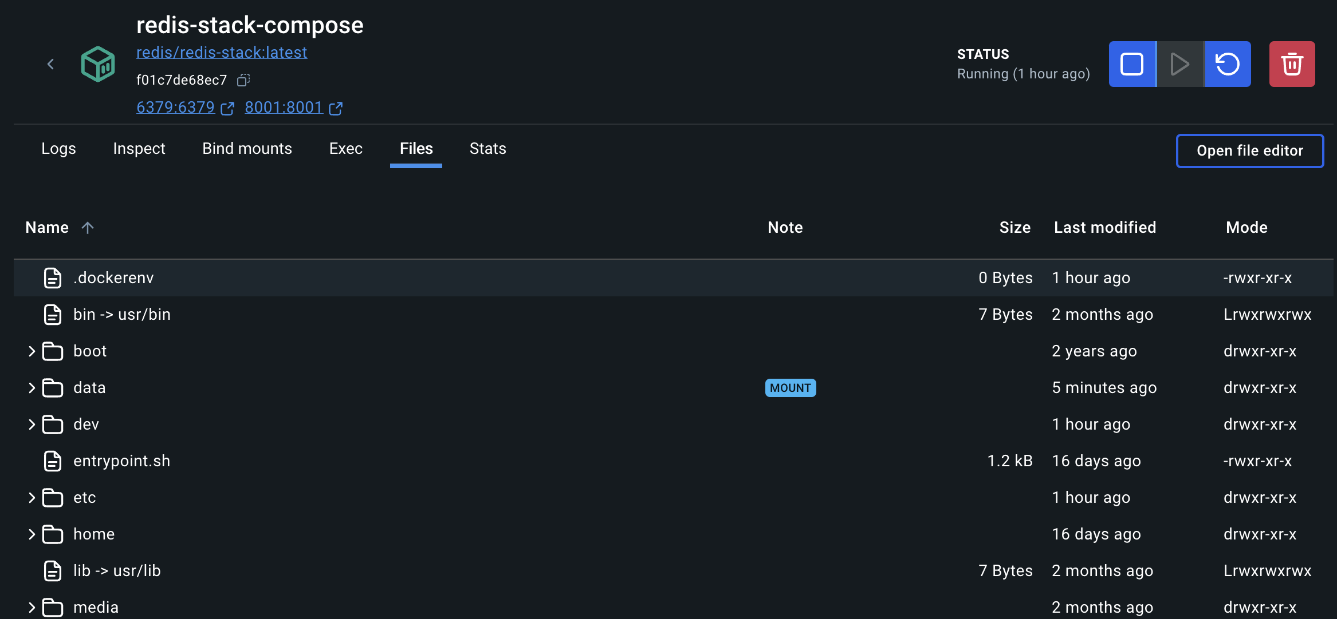
Task: Switch to Bind mounts tab
Action: click(247, 149)
